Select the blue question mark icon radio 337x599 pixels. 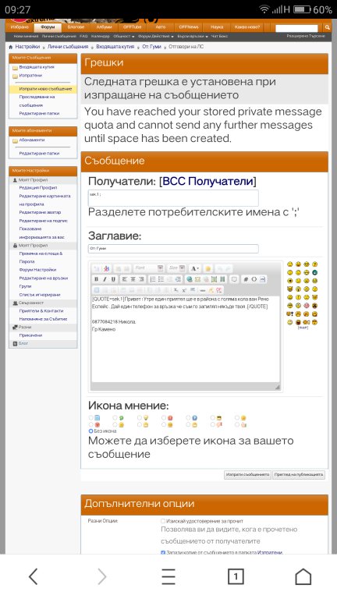tap(188, 418)
